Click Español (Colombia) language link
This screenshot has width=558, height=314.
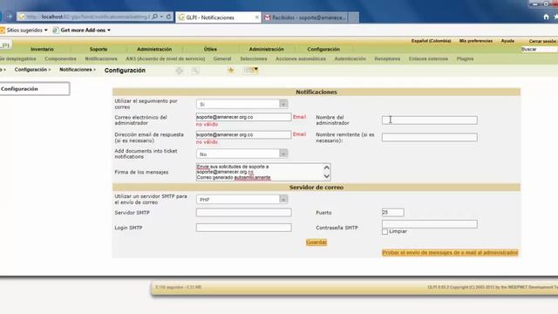[x=431, y=41]
